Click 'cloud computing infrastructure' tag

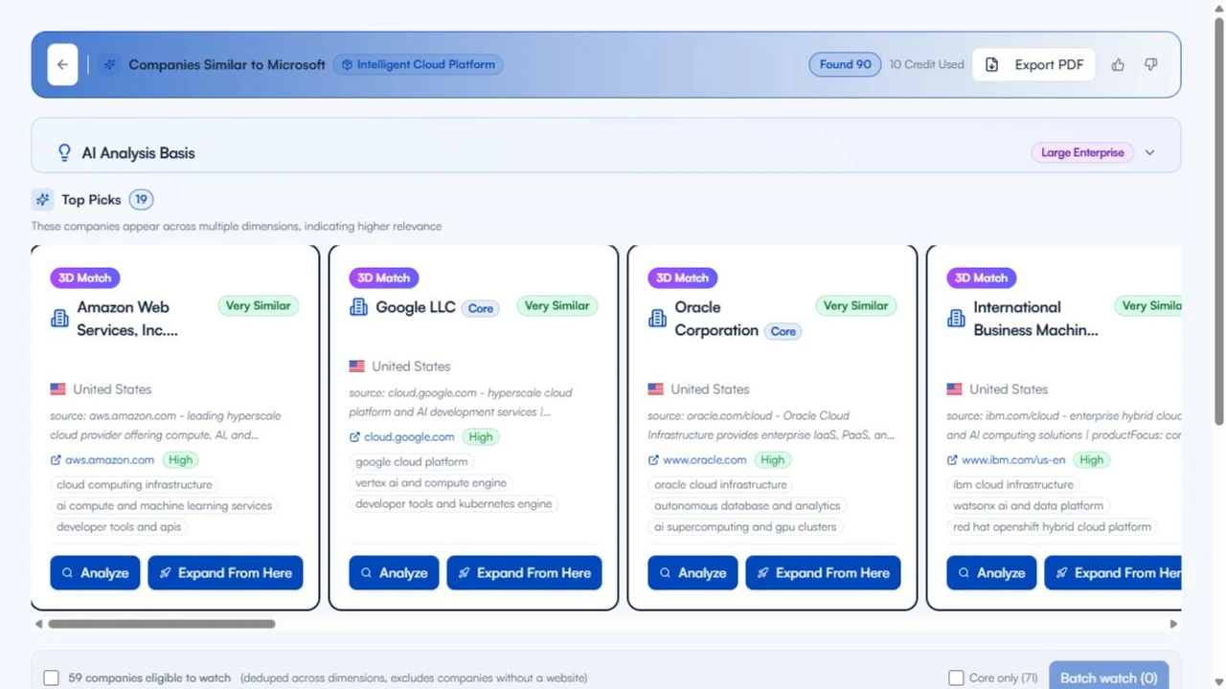tap(134, 485)
